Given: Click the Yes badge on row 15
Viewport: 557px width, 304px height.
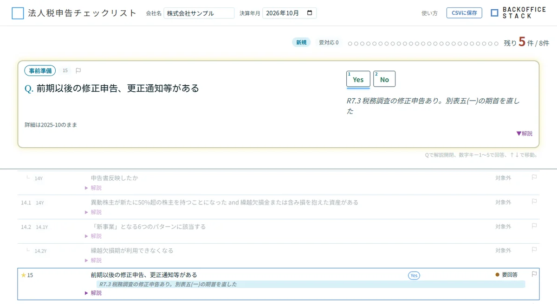Looking at the screenshot, I should click(414, 275).
